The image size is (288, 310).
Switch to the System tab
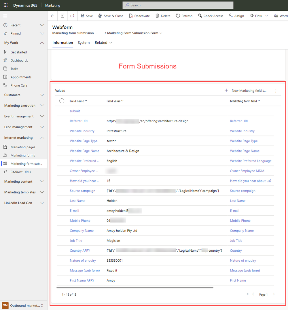[84, 43]
